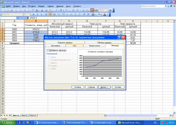This screenshot has width=176, height=125.
Task: Switch to the 'Заголовки' tab
Action: [x=55, y=45]
